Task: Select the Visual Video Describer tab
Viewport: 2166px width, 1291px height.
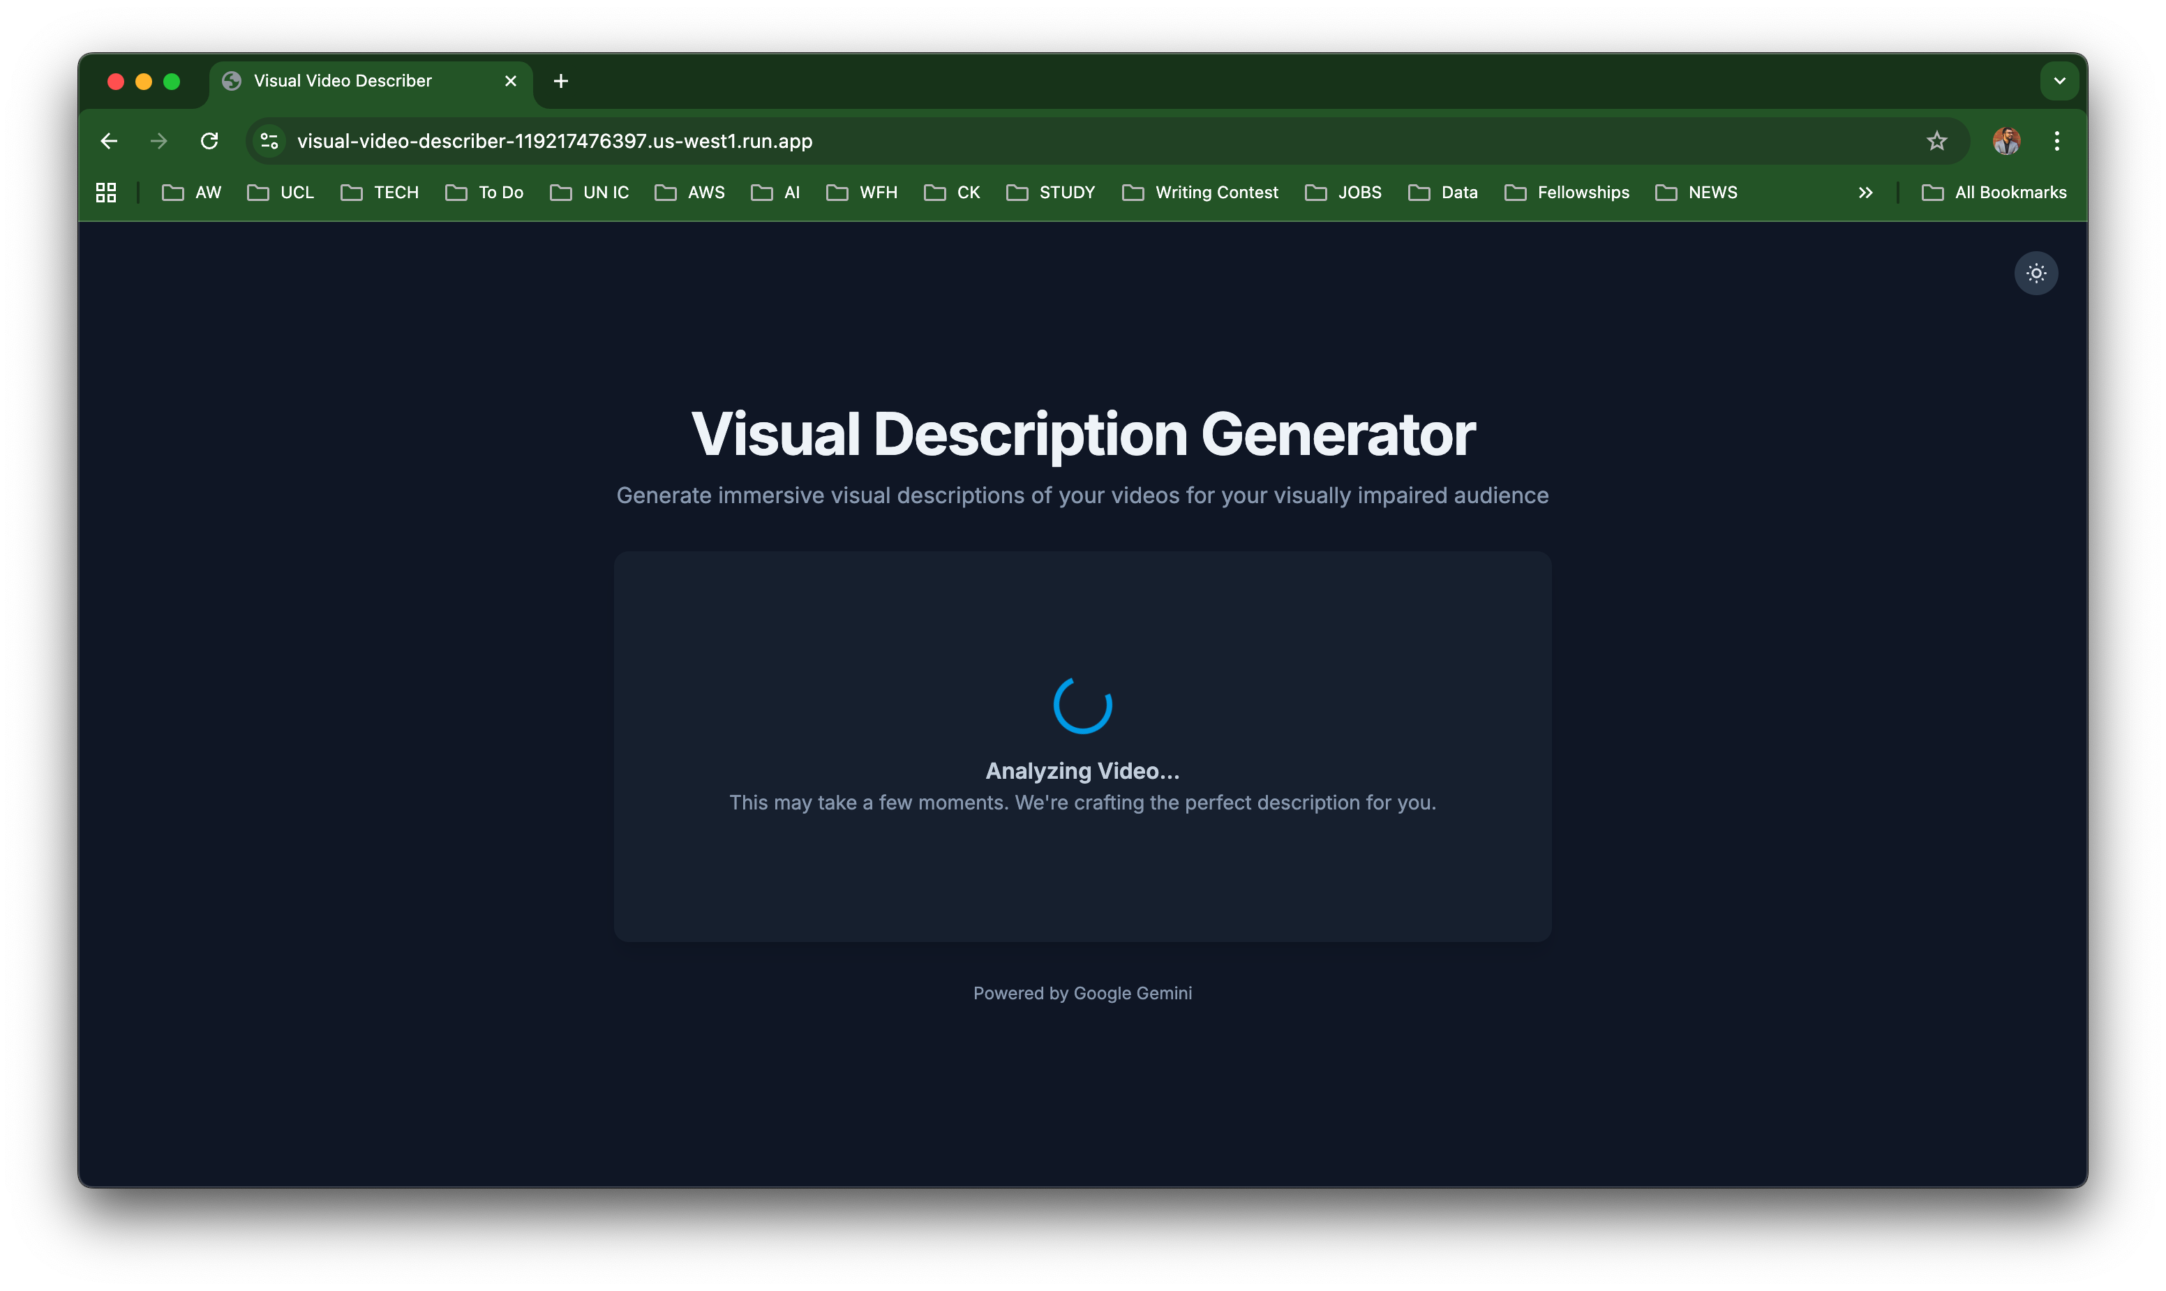Action: pos(343,81)
